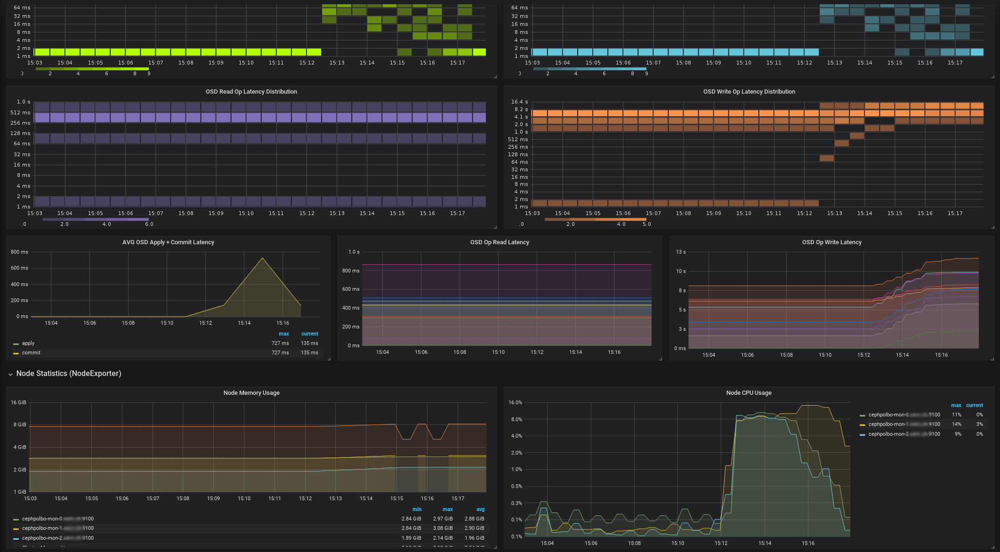Collapse the Node Statistics row chevron
This screenshot has height=552, width=1000.
pyautogui.click(x=10, y=375)
